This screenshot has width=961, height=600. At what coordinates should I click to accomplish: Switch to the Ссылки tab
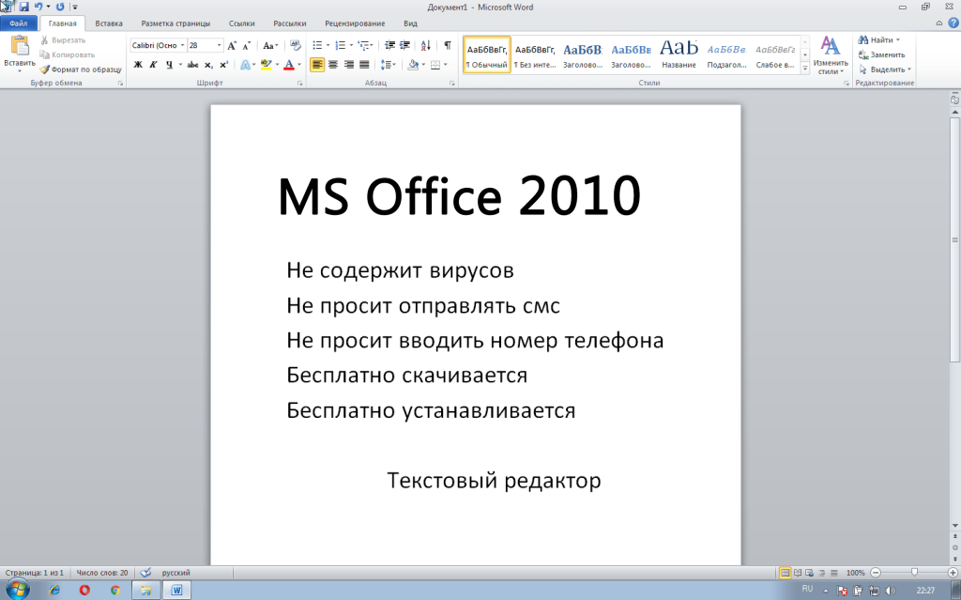click(x=241, y=23)
